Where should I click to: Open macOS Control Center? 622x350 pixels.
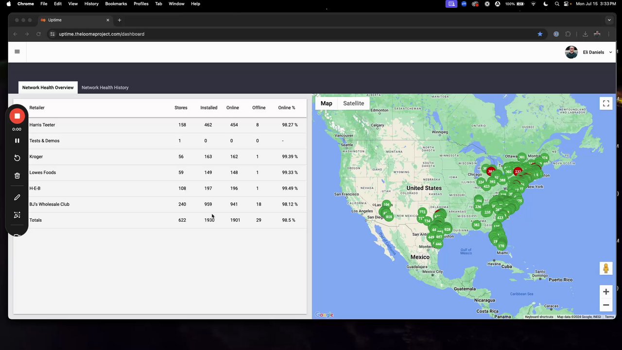click(567, 3)
